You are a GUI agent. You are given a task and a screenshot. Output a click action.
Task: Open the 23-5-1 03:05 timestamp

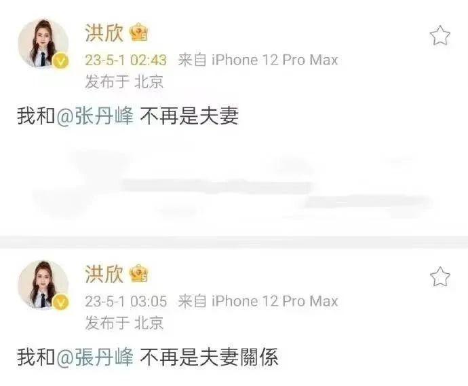125,301
